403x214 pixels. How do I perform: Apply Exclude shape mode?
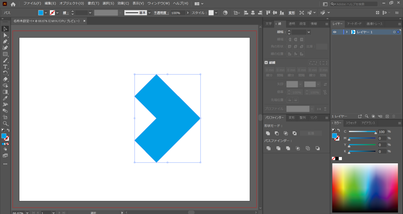pos(295,133)
